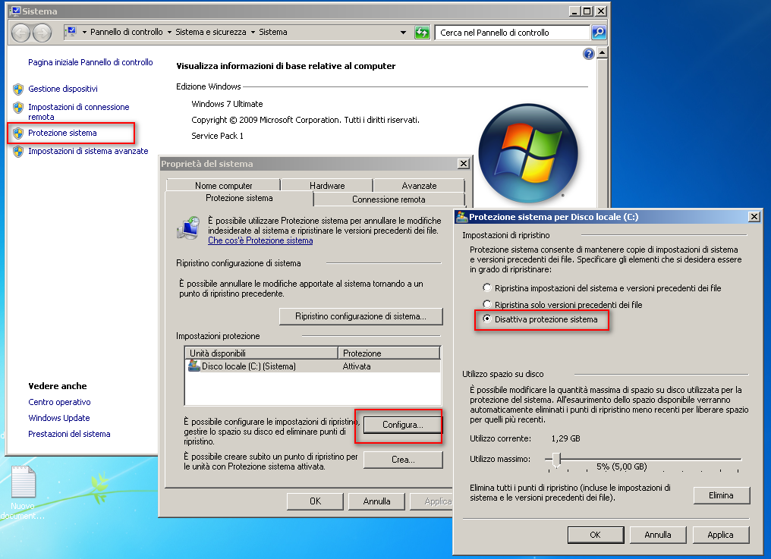This screenshot has width=771, height=559.
Task: Select the Nuovo documento desktop file icon
Action: tap(23, 482)
